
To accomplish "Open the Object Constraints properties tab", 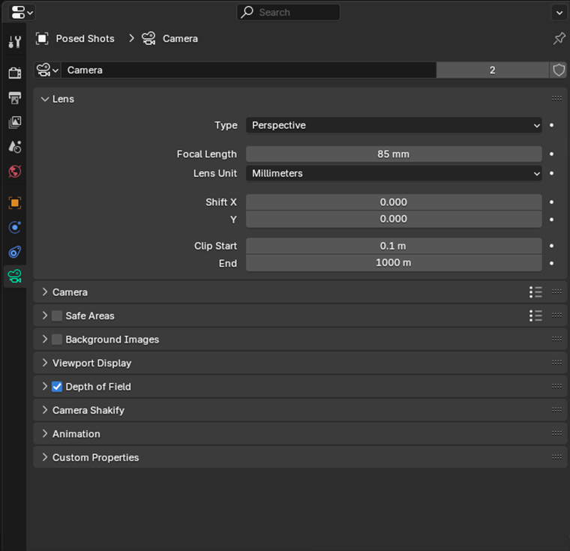I will tap(14, 252).
